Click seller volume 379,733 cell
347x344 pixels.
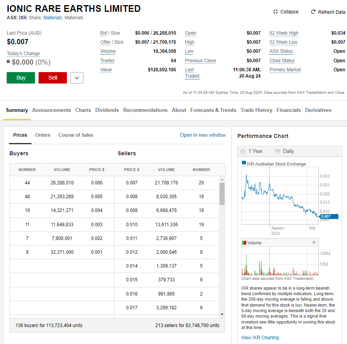166,280
